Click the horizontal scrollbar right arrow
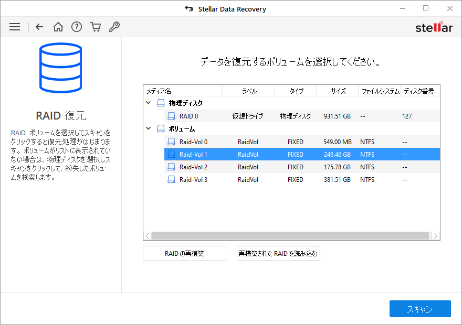 (436, 236)
